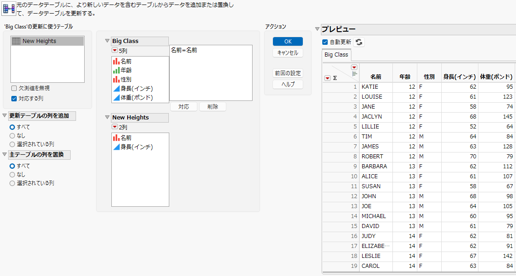This screenshot has height=276, width=516.
Task: Click the KATIE cell in preview row 1
Action: pos(376,87)
